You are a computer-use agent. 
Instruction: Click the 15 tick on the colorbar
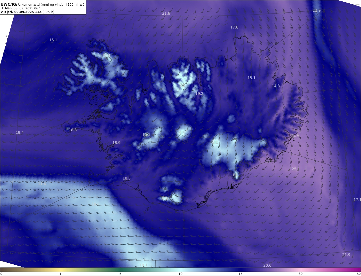pyautogui.click(x=241, y=274)
